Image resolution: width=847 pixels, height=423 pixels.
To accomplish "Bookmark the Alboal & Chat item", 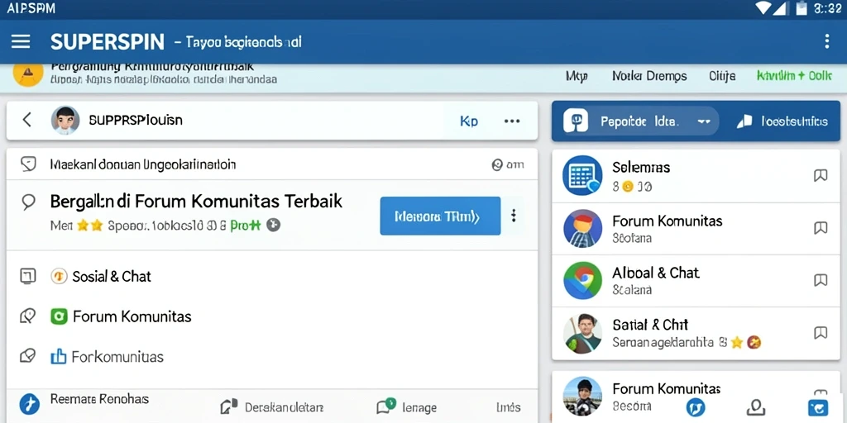I will (x=821, y=280).
